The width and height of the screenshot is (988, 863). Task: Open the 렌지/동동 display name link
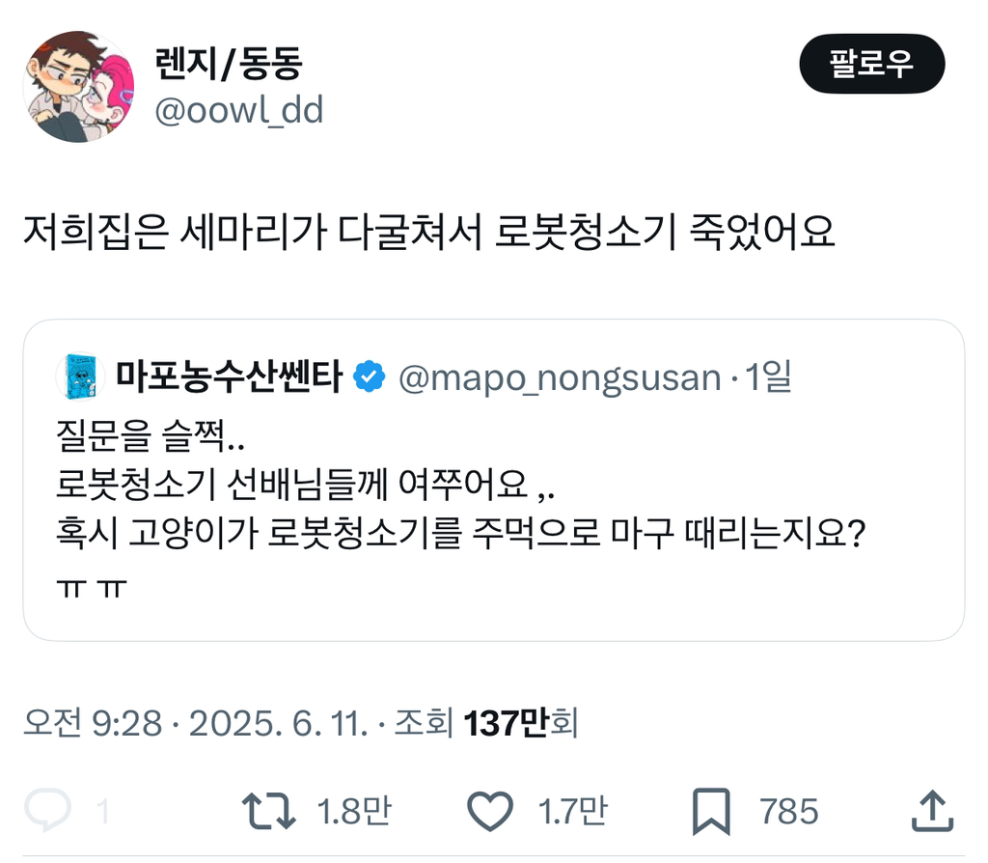point(229,64)
